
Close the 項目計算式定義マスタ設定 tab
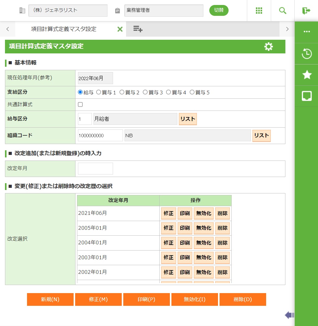point(120,29)
